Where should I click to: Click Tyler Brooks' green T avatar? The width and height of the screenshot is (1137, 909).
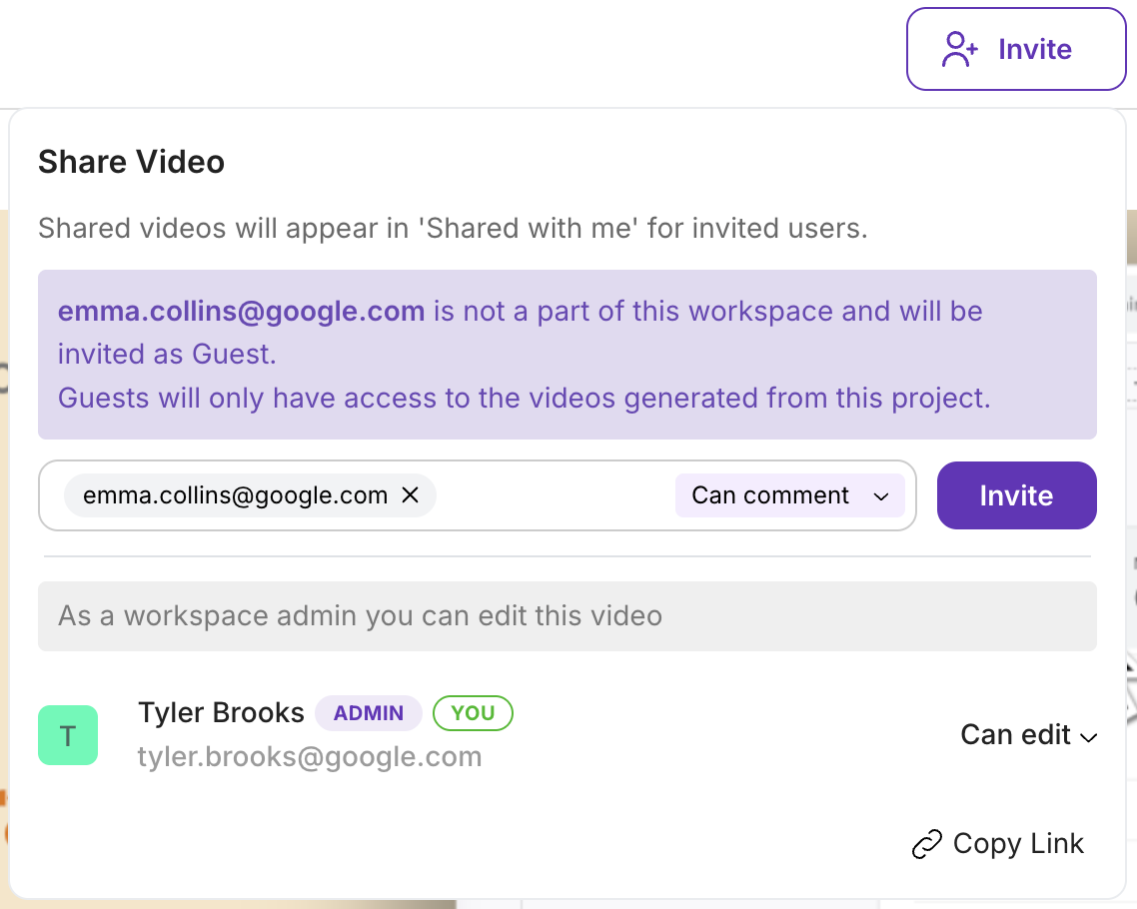[x=68, y=735]
